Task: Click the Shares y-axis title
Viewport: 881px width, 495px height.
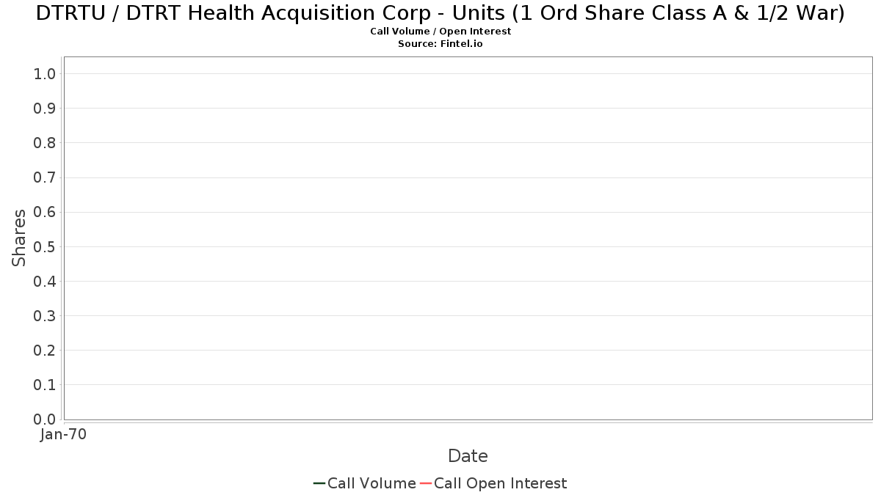Action: click(x=19, y=238)
